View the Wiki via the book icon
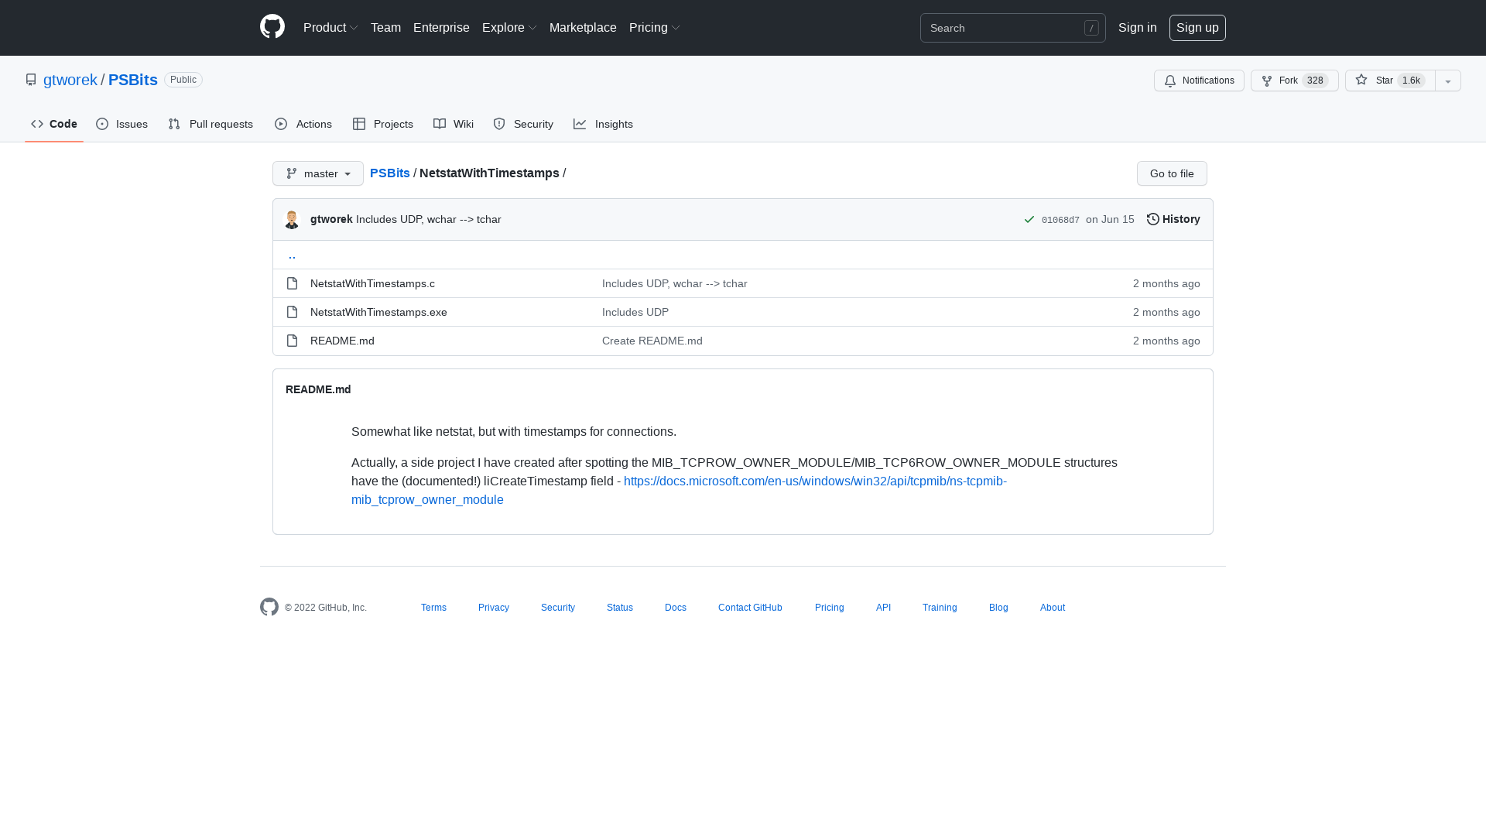The width and height of the screenshot is (1486, 836). (x=439, y=124)
